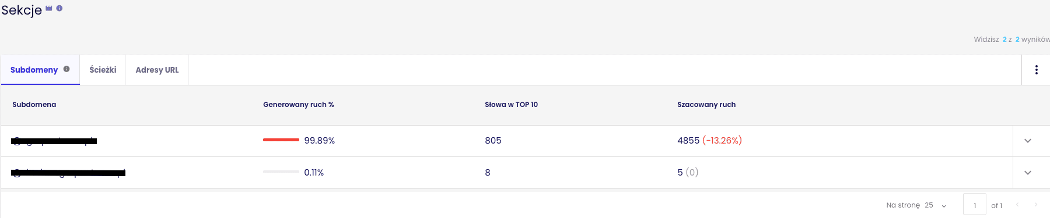Click the info icon next to Sekcje heading

(60, 8)
